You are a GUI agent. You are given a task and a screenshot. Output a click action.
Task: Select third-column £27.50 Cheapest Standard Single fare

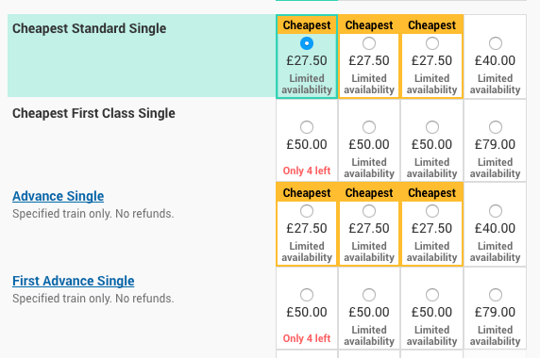coord(431,43)
